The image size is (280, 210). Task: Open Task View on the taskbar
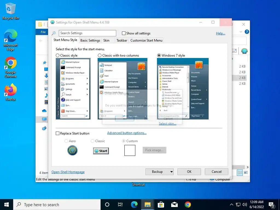point(120,205)
